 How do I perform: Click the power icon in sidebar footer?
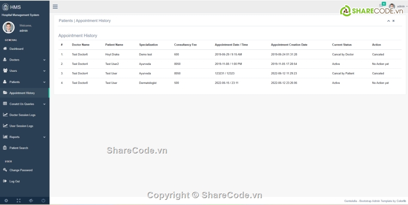pyautogui.click(x=43, y=201)
